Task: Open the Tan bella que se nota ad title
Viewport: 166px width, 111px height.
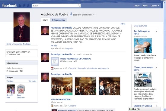Action: [x=142, y=32]
